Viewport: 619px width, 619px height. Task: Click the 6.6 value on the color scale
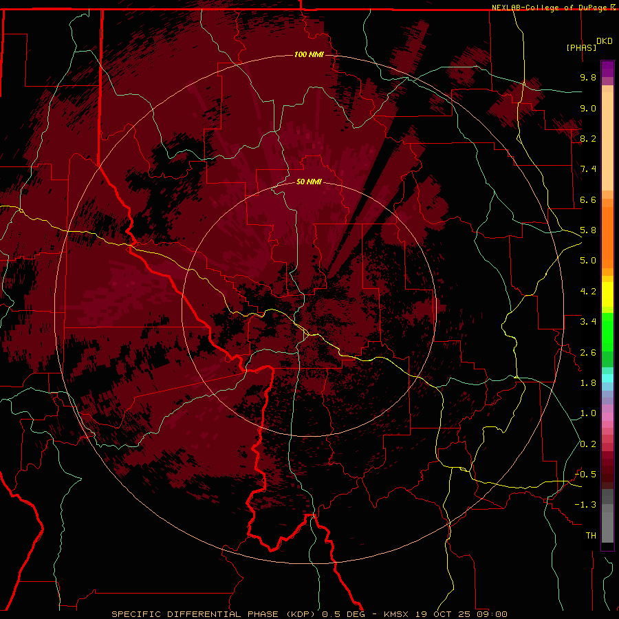[588, 199]
